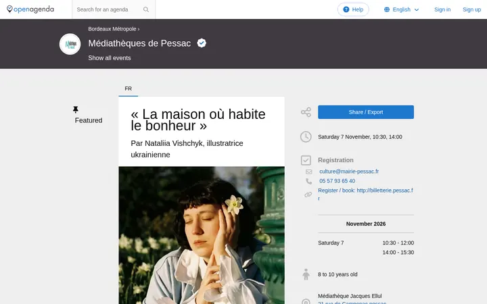Open the Médiathèques de Pessac agenda title
Viewport: 487px width, 304px height.
(139, 43)
